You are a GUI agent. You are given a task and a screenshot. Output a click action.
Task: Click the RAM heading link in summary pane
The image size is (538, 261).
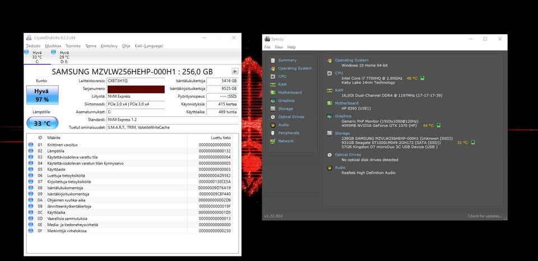tap(339, 91)
